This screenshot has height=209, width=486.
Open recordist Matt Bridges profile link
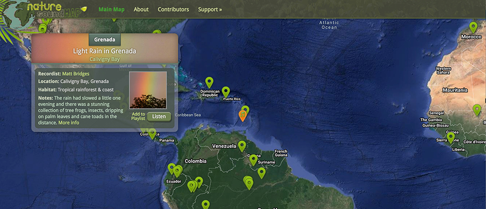coord(75,74)
